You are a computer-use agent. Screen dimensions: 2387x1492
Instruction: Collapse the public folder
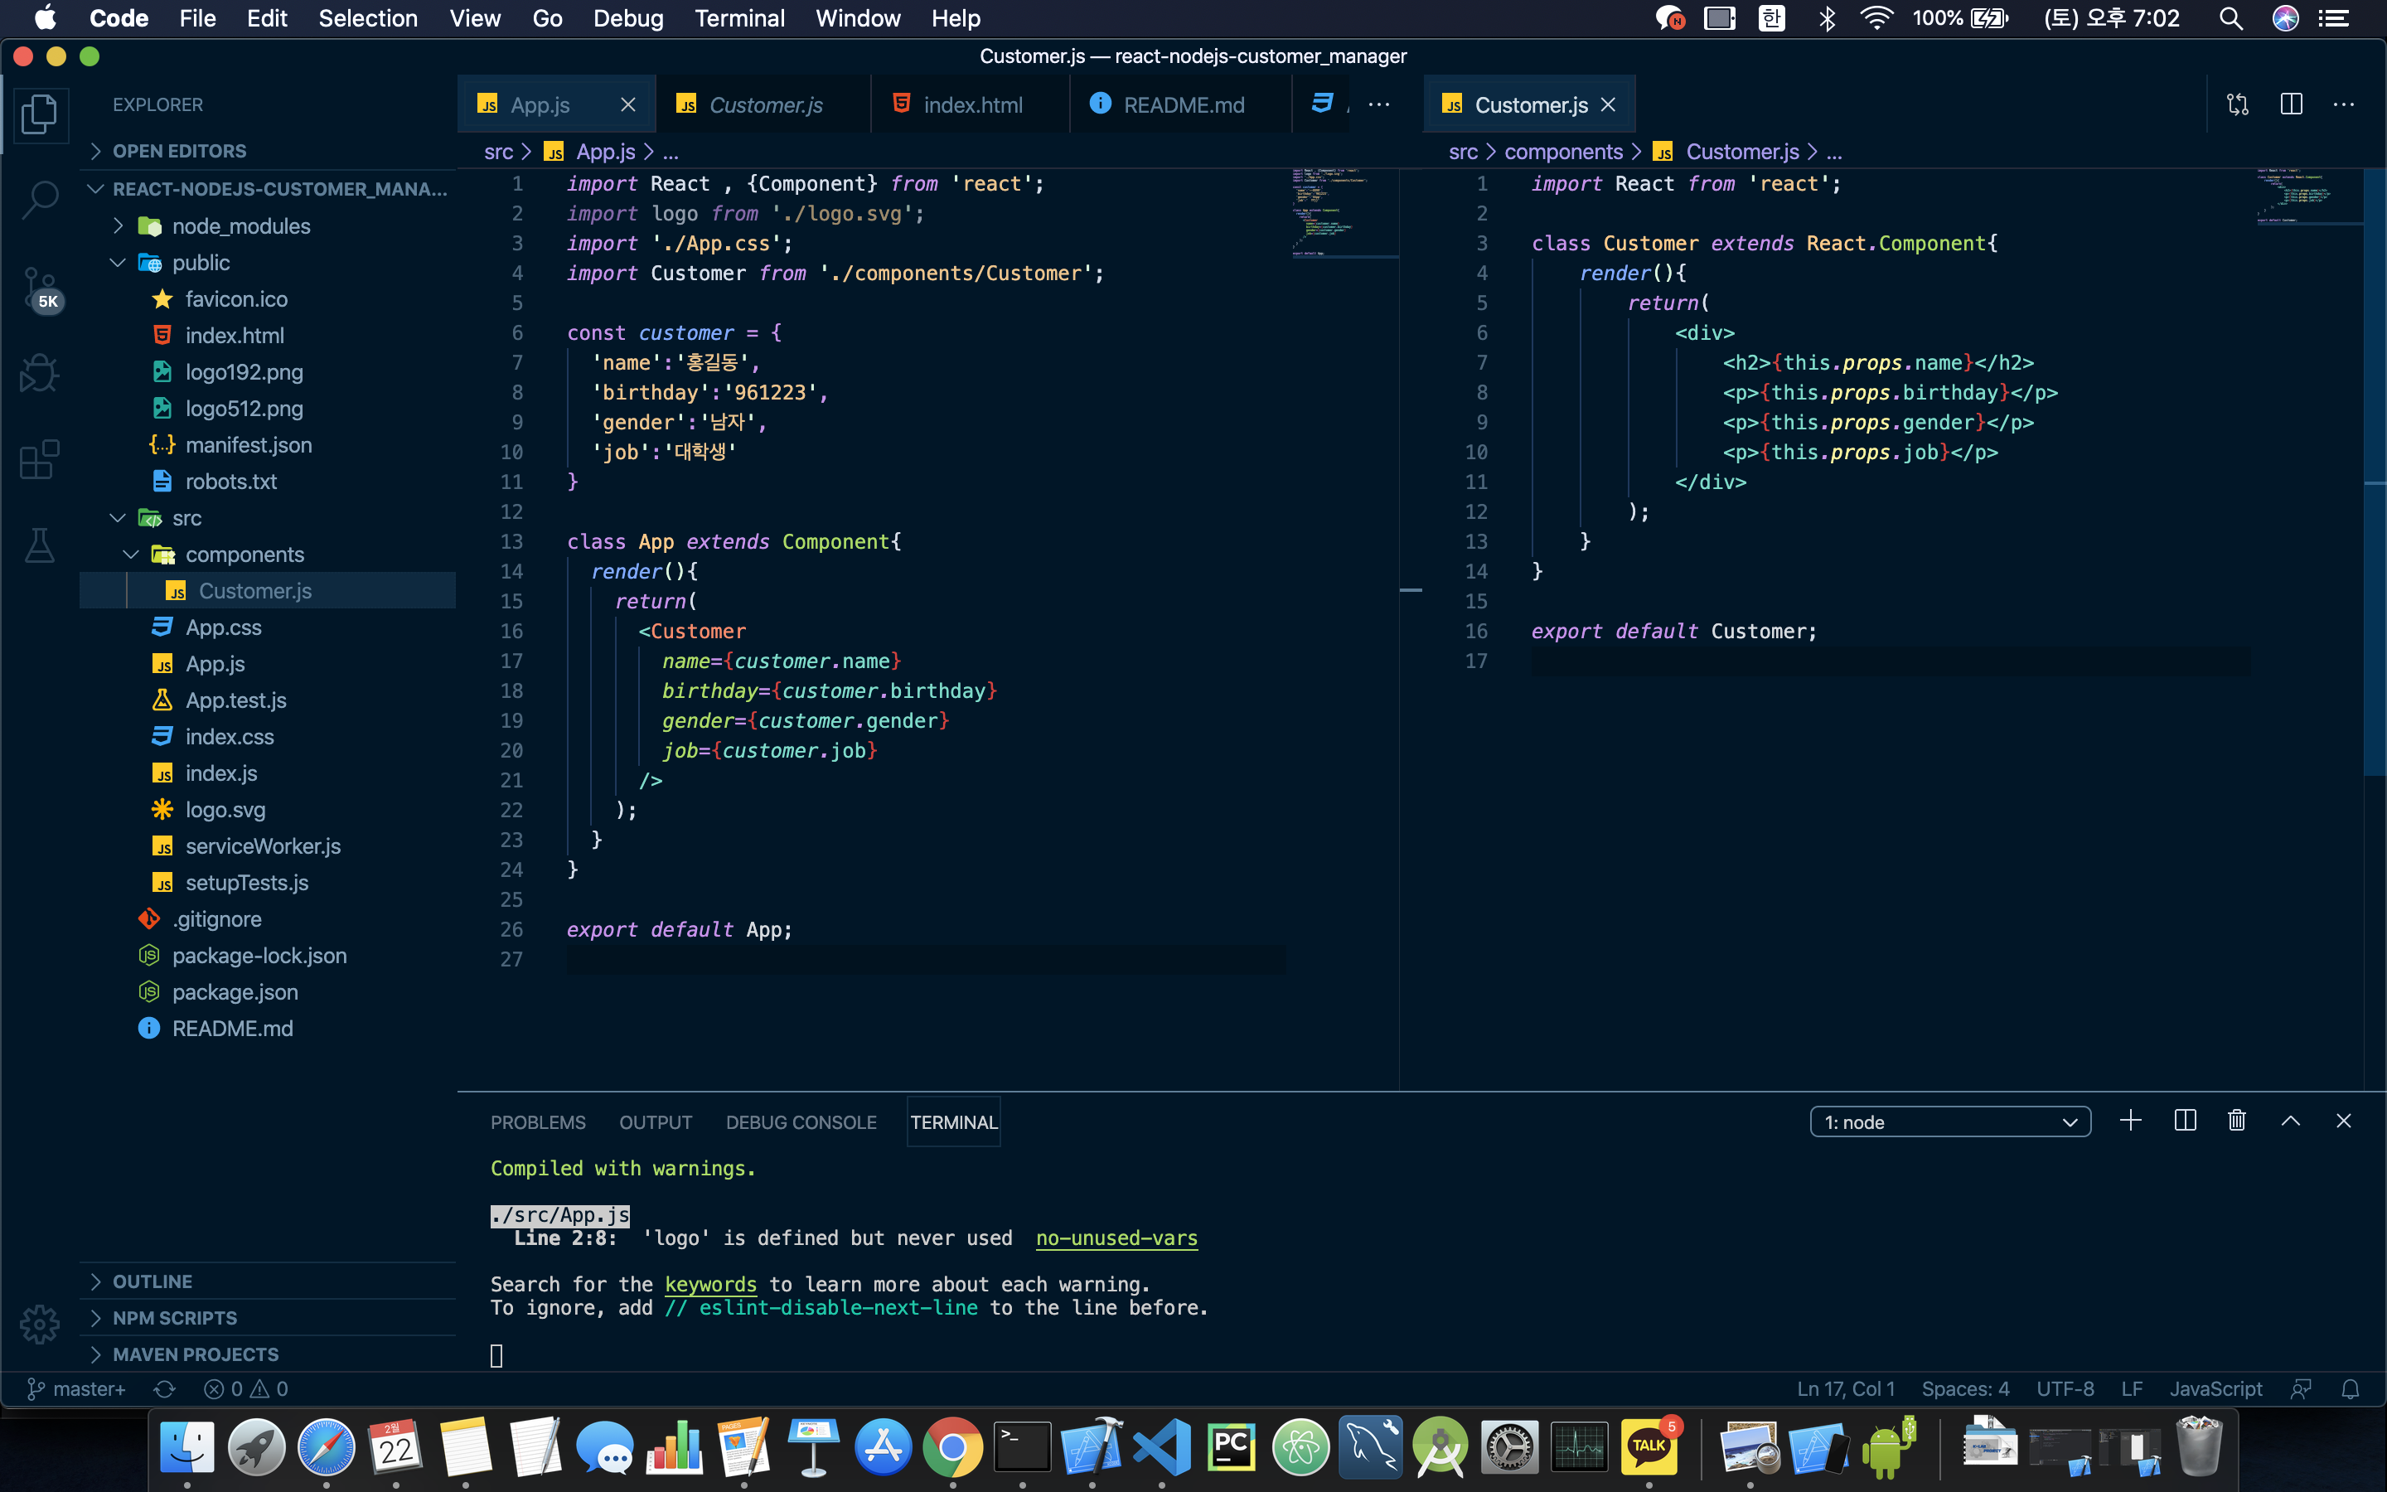coord(201,263)
